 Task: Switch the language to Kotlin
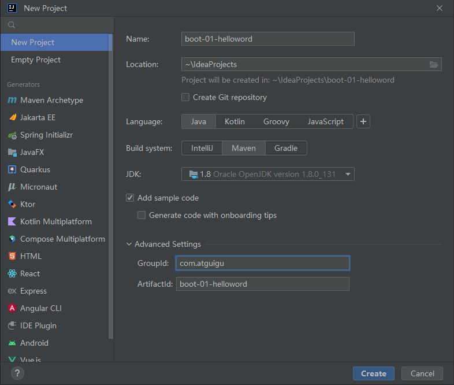point(235,121)
